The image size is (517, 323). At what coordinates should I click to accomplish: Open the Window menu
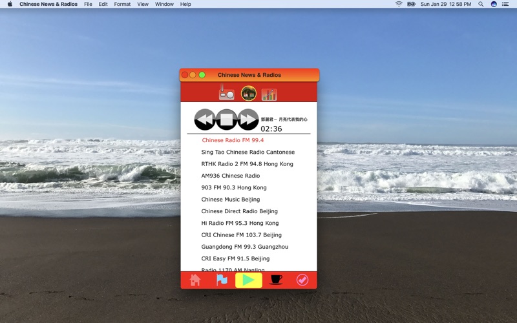tap(164, 4)
